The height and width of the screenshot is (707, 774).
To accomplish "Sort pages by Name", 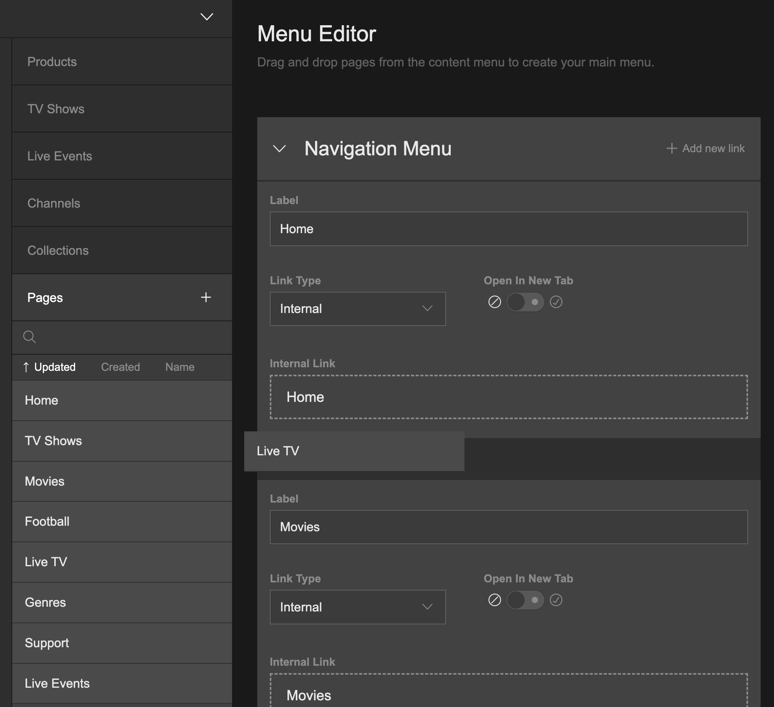I will point(180,367).
